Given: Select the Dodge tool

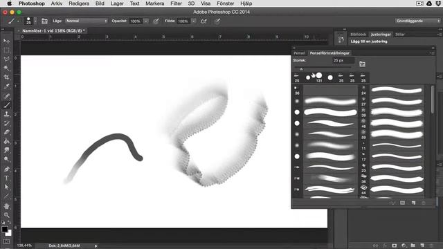Looking at the screenshot, I should pos(6,159).
